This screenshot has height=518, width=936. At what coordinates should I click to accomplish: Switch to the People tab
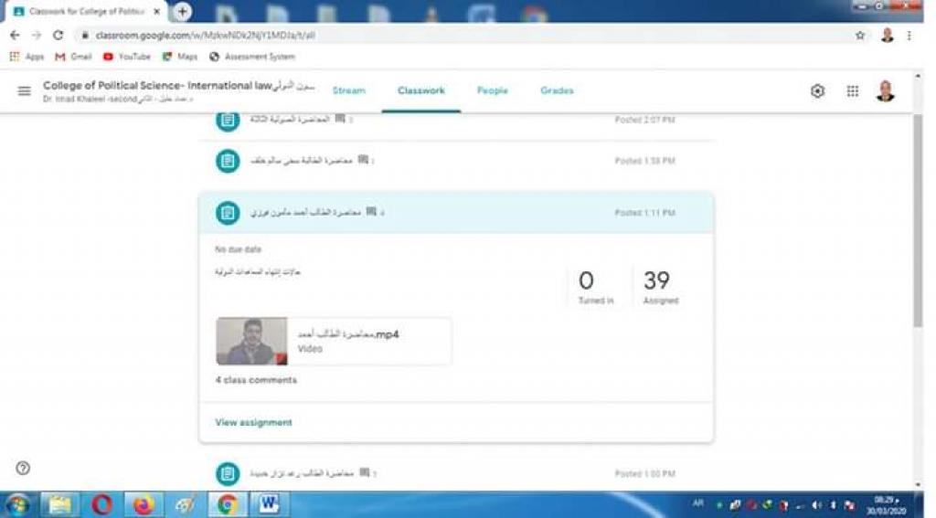point(492,90)
